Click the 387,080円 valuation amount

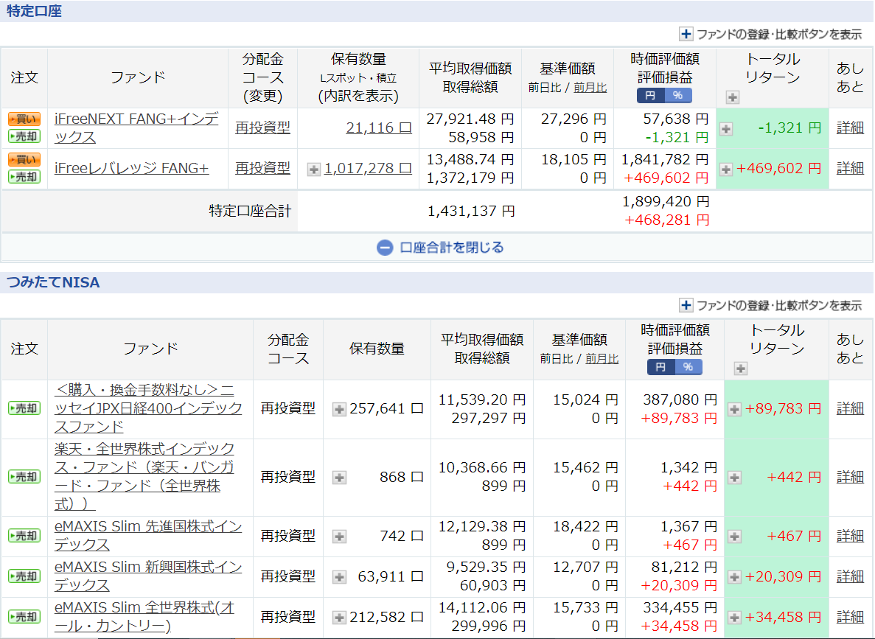coord(680,399)
